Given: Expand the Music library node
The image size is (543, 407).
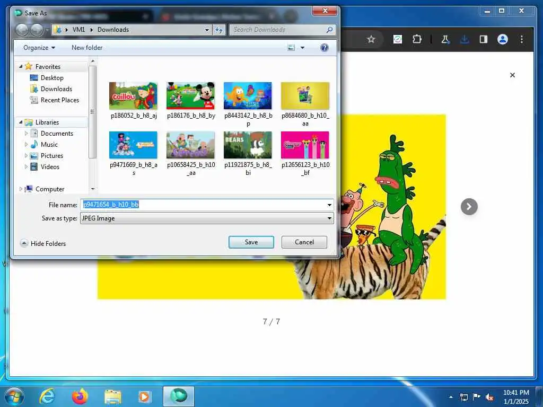Looking at the screenshot, I should click(x=26, y=144).
